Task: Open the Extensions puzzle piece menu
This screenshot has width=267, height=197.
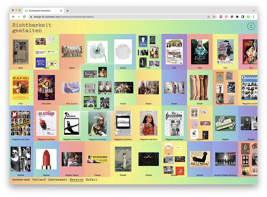Action: 237,17
